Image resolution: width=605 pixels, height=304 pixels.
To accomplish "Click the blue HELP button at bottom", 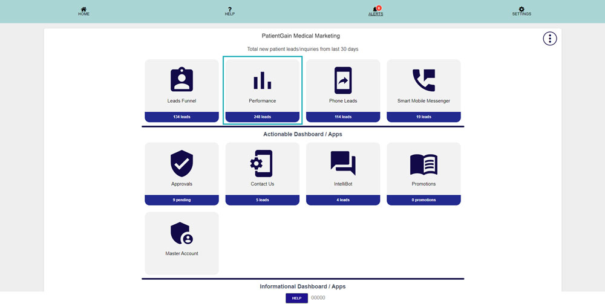I will click(296, 298).
